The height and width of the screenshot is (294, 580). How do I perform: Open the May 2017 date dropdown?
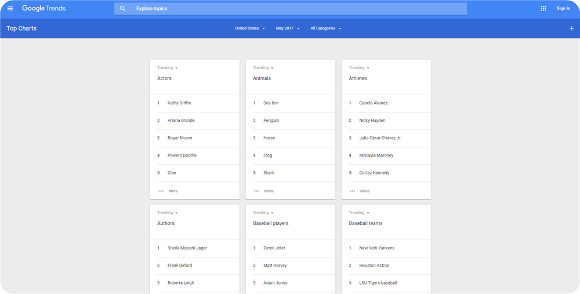(288, 28)
